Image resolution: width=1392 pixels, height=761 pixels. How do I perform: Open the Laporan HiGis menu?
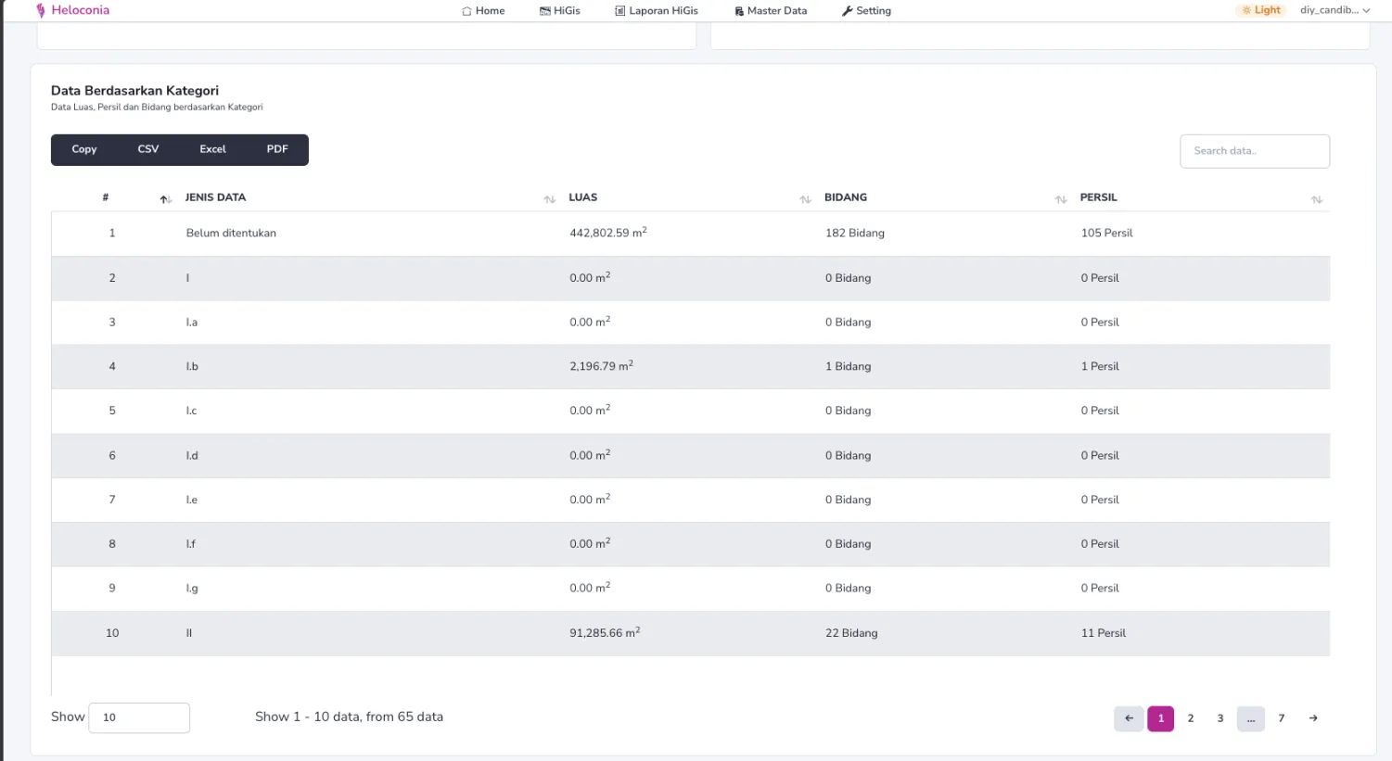656,11
